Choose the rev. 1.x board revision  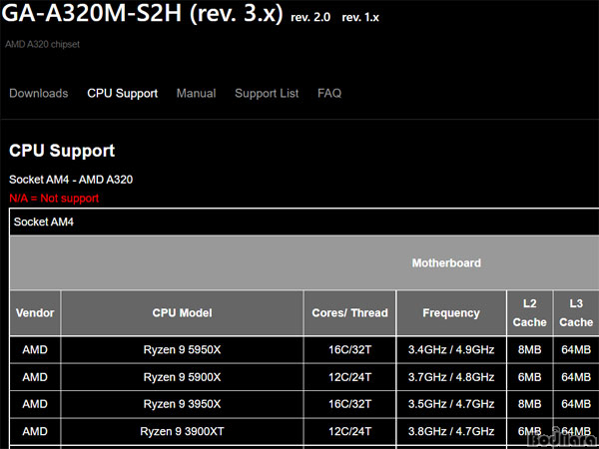pyautogui.click(x=360, y=18)
